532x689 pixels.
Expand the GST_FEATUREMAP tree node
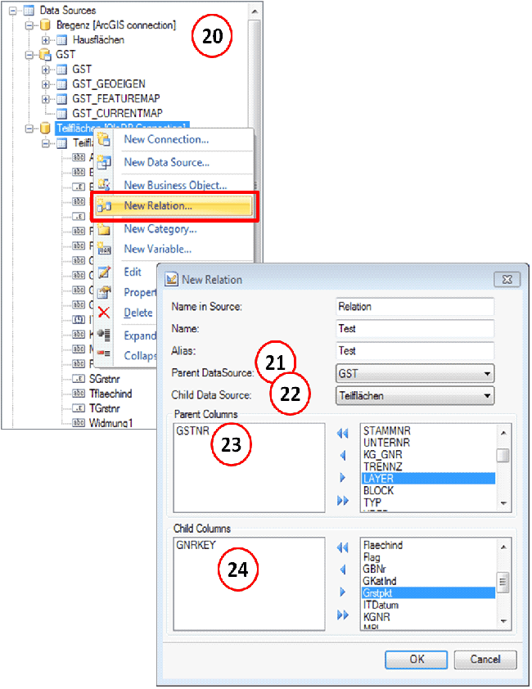tap(46, 99)
